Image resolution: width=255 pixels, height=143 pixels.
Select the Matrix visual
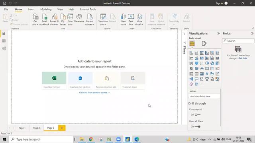click(202, 74)
